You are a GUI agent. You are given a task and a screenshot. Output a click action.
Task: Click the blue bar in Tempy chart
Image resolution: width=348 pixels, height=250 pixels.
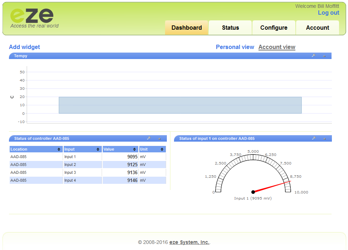(180, 105)
